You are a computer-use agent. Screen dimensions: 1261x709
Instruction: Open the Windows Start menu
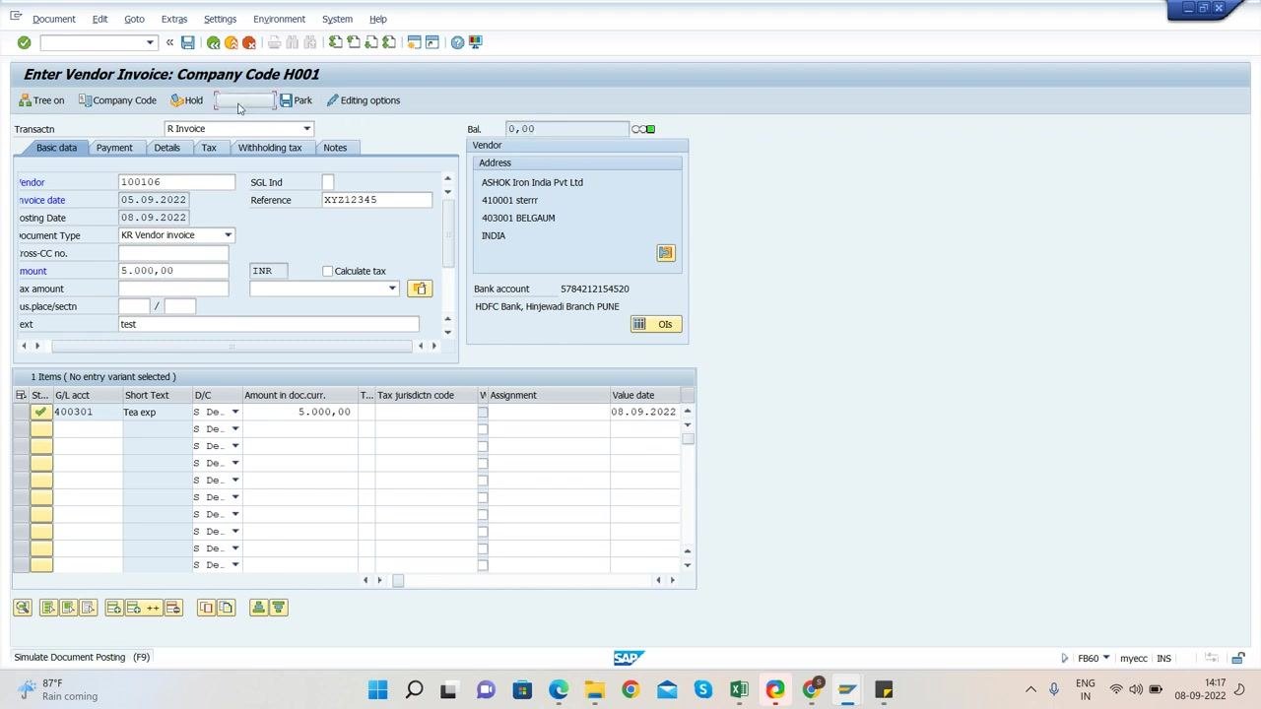click(377, 689)
